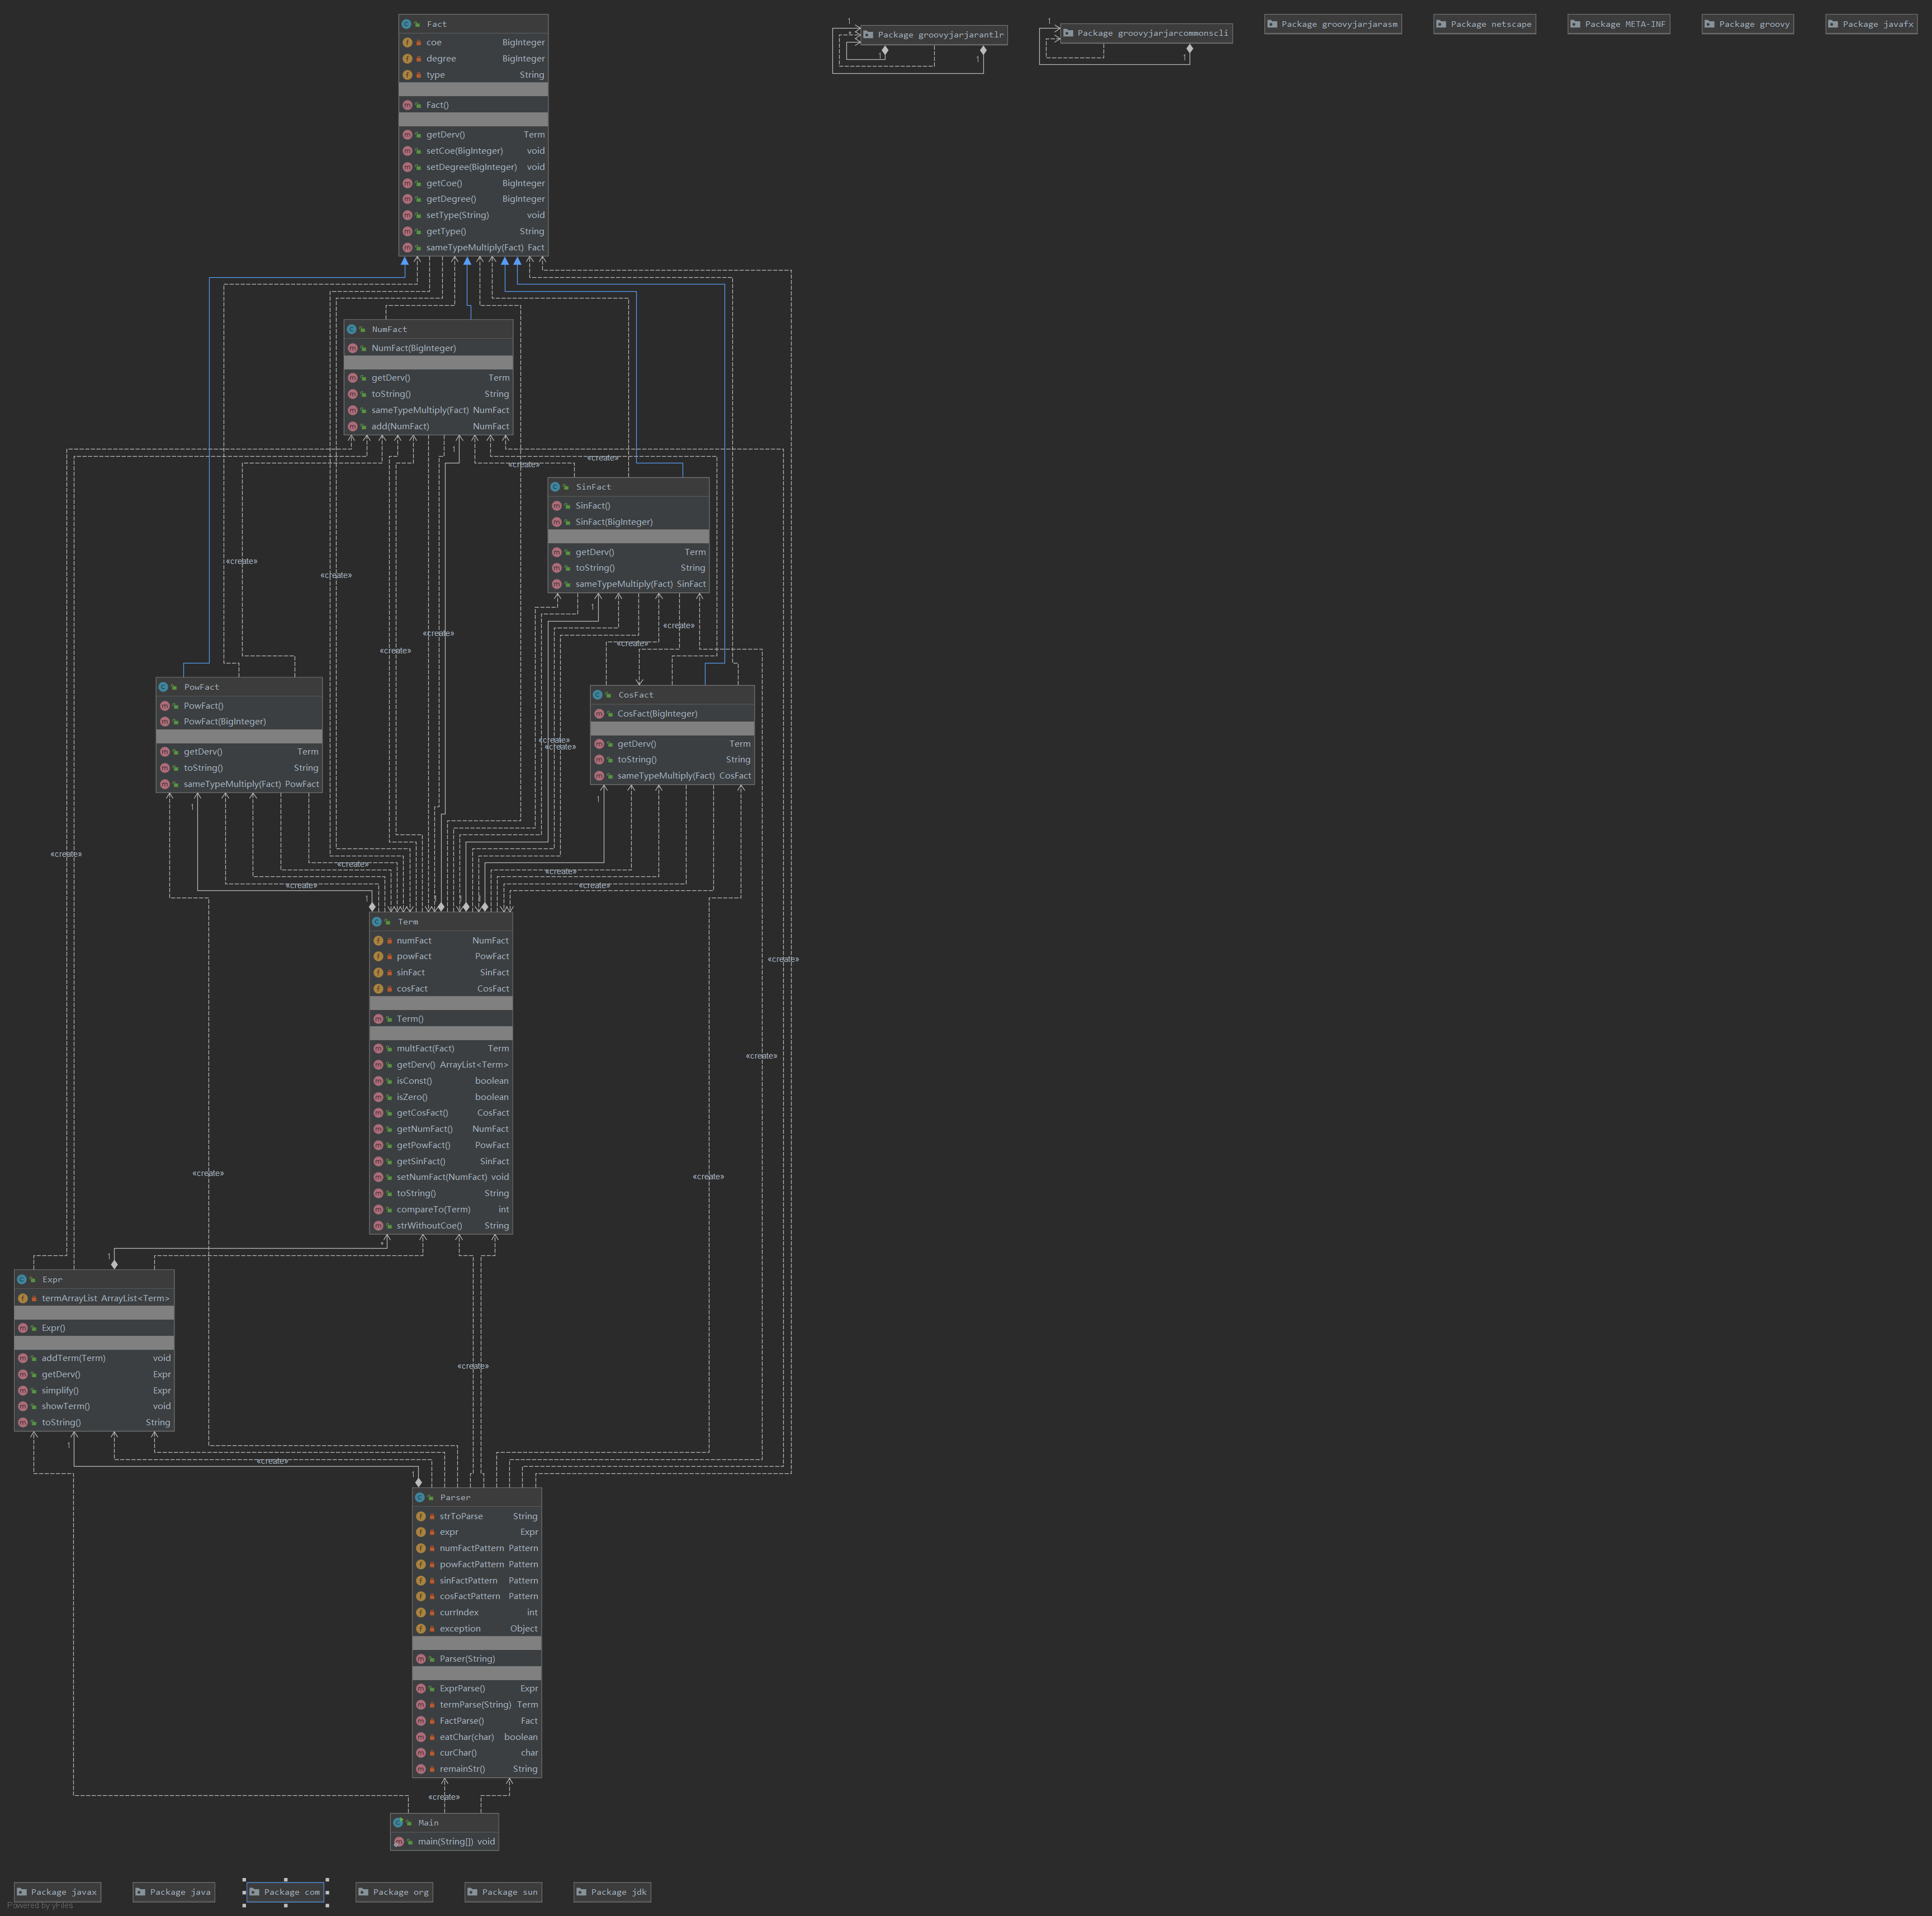This screenshot has height=1916, width=1932.
Task: Select the Package com node
Action: 286,1892
